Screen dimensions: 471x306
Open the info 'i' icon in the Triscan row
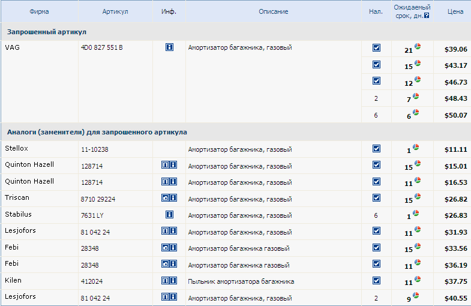click(x=173, y=197)
